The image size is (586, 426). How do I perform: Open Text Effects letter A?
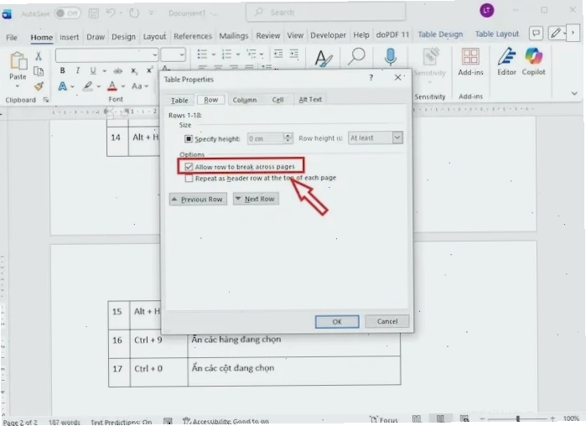[x=62, y=86]
